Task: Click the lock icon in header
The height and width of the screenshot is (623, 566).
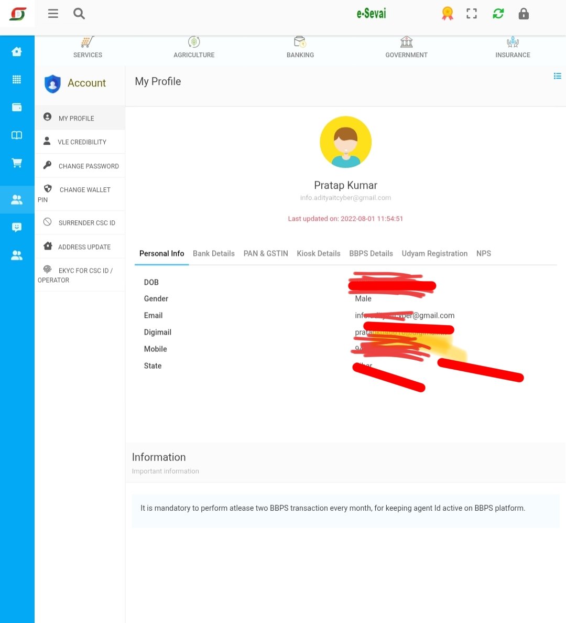Action: point(524,14)
